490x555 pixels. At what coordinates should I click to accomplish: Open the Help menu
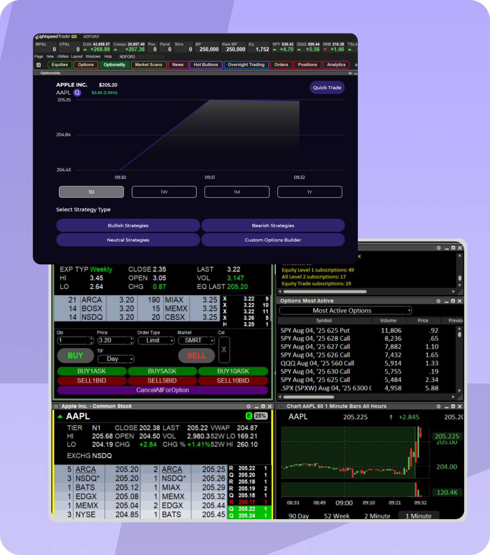pos(108,57)
